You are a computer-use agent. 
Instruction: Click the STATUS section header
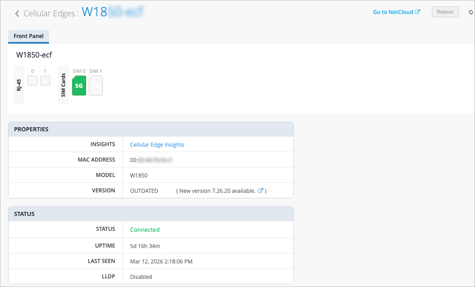151,214
